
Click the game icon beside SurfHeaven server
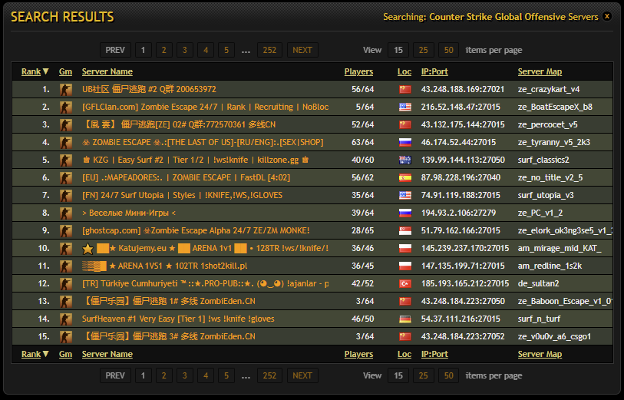66,319
